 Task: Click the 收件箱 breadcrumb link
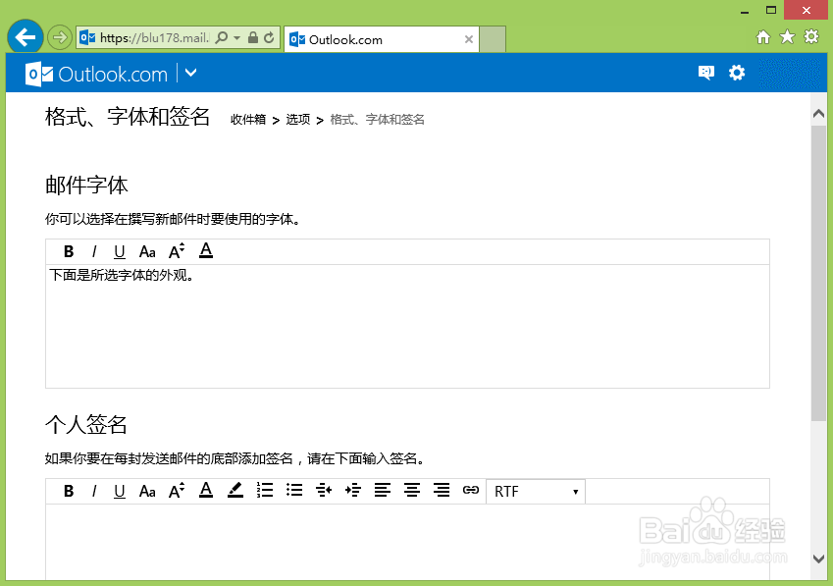click(x=248, y=119)
